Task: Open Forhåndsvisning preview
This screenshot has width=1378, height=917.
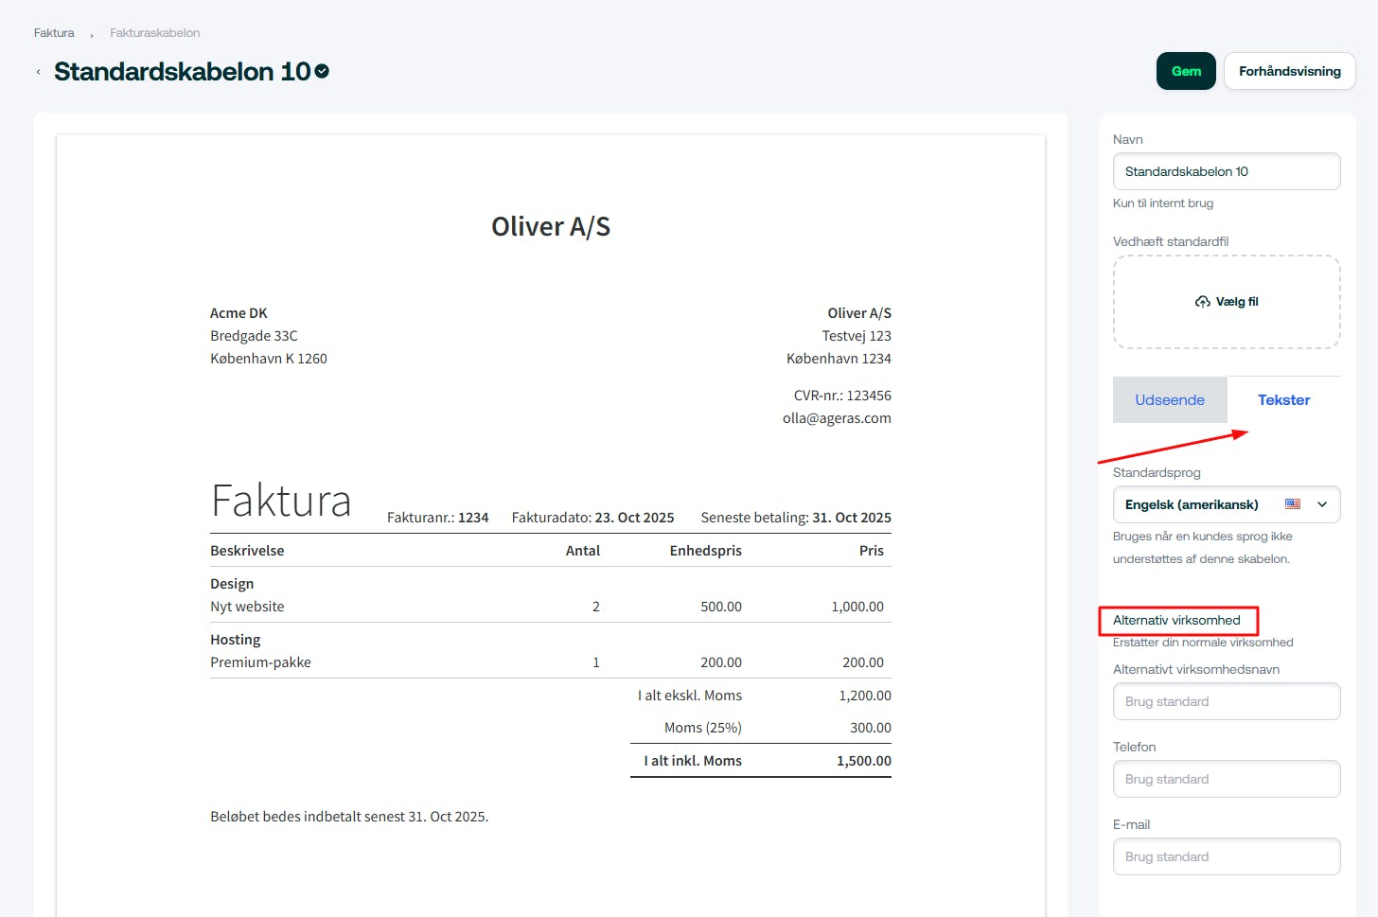Action: (1289, 71)
